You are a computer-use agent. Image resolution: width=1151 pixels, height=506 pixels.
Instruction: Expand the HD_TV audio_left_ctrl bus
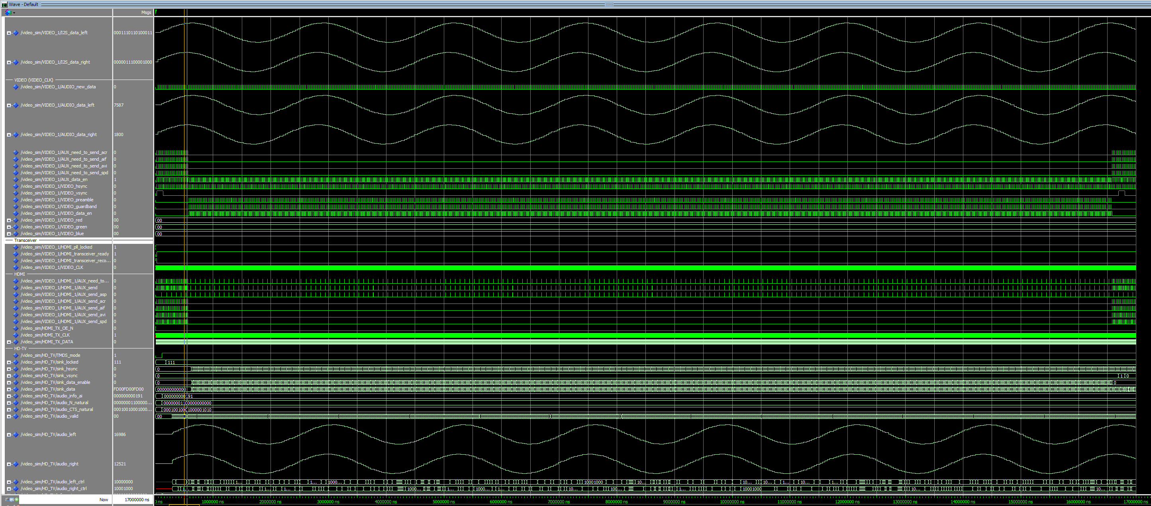pos(8,482)
